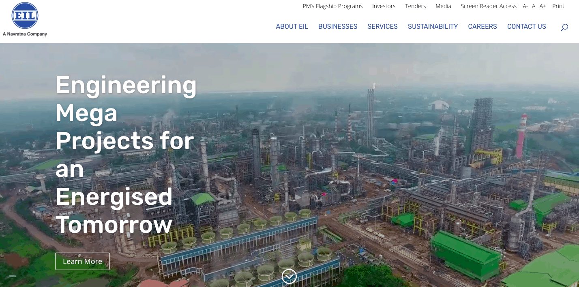Reset font size with normal A
Screen dimensions: 579x287
click(x=534, y=6)
